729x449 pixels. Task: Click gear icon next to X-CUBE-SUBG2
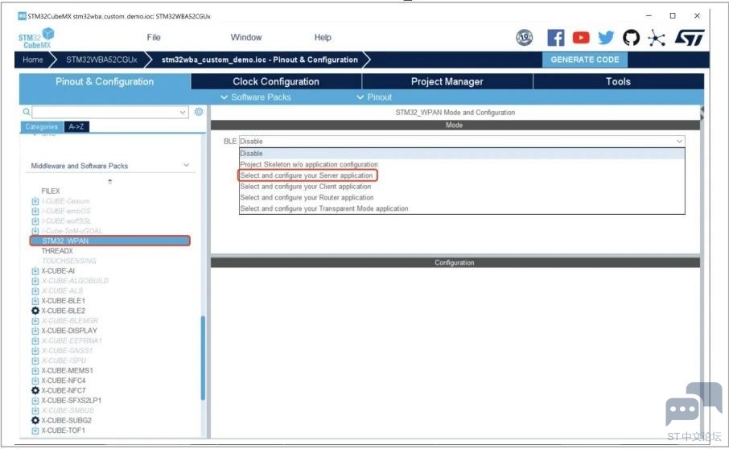click(35, 420)
